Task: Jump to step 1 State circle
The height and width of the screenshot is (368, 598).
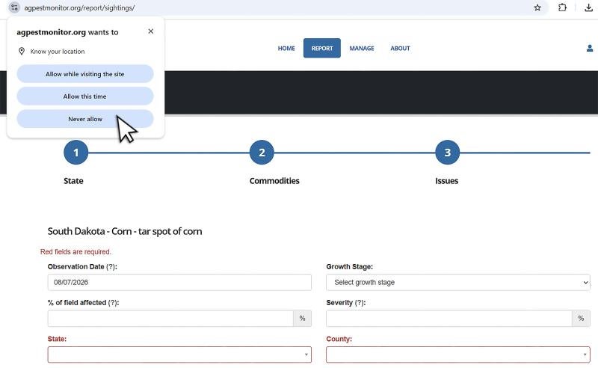Action: (76, 153)
